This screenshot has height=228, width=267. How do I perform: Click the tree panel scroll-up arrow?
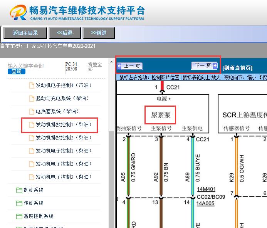111,62
